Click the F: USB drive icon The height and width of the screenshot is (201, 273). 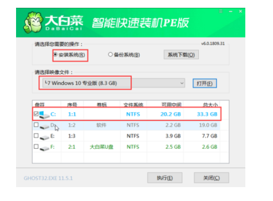coord(44,148)
